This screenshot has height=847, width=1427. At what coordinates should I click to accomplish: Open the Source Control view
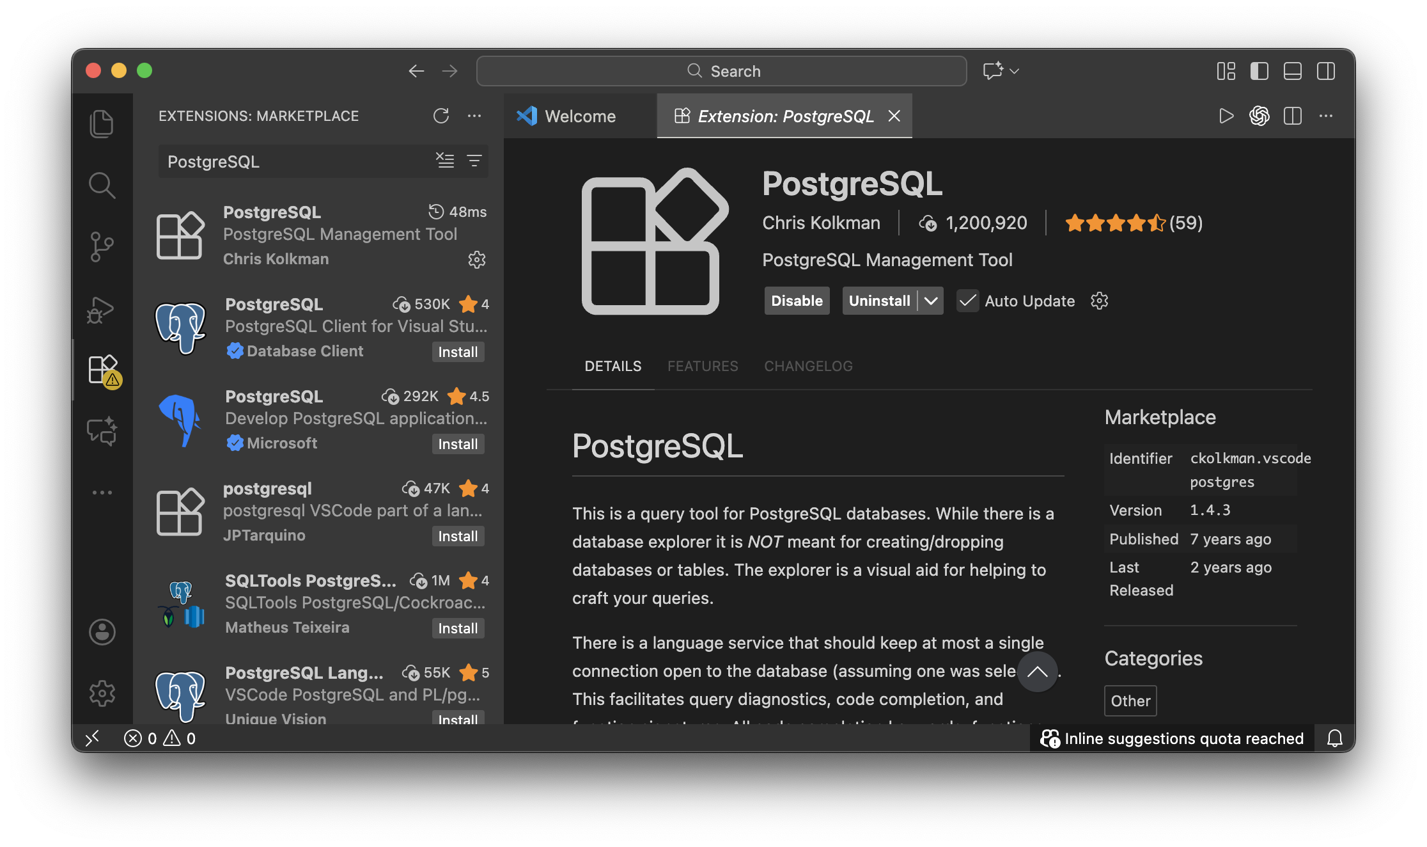tap(102, 247)
